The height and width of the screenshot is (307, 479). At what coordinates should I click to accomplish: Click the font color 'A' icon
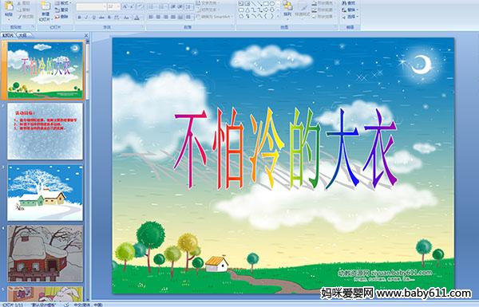click(x=137, y=18)
